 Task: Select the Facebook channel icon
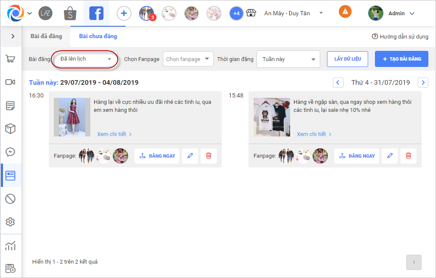[96, 13]
